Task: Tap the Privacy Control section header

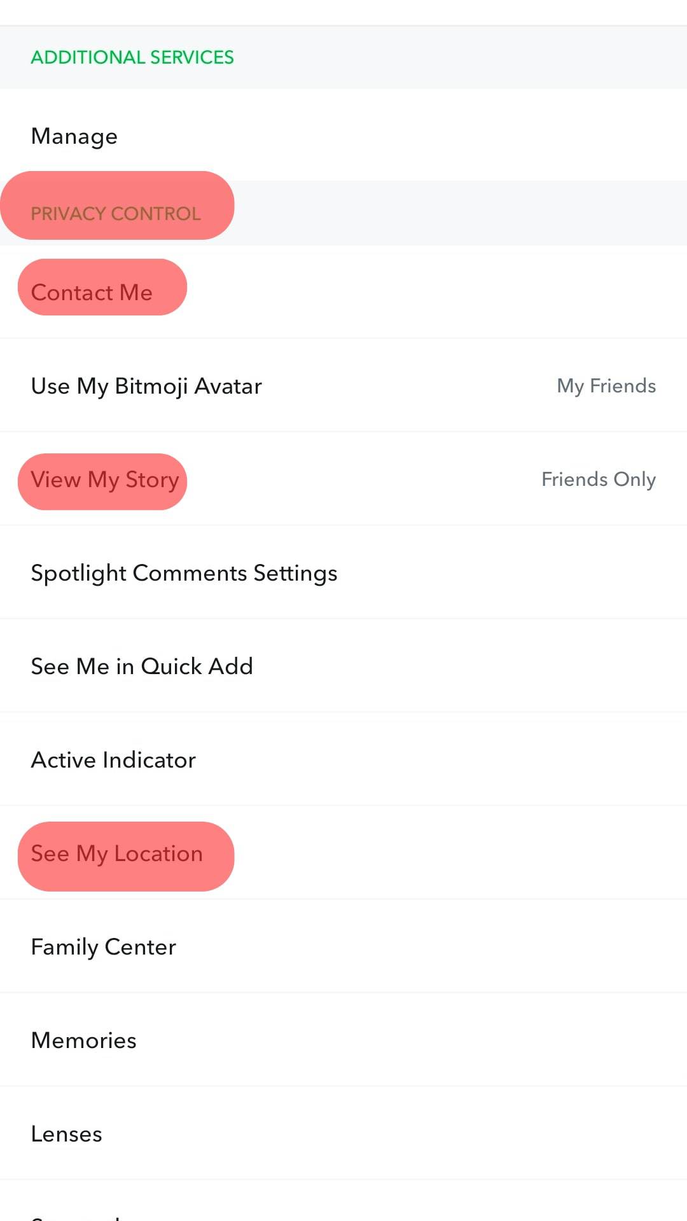Action: point(116,213)
